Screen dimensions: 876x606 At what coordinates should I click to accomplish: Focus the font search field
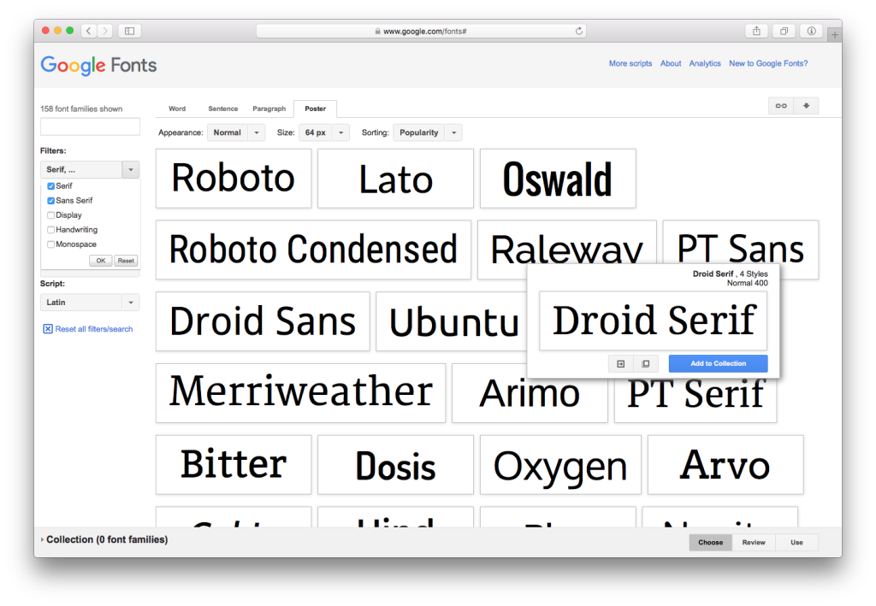(90, 126)
